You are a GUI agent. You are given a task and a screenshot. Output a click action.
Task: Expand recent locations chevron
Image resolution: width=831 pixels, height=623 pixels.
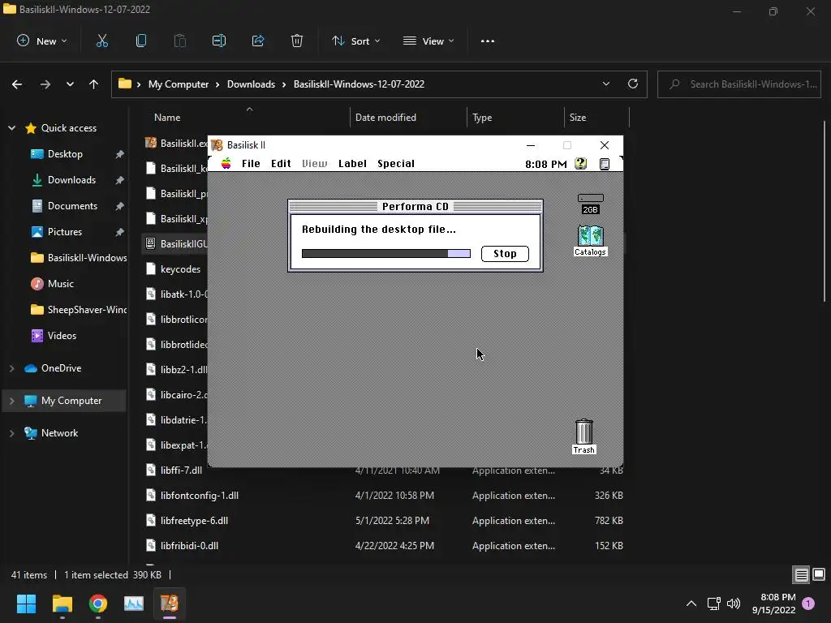tap(70, 84)
